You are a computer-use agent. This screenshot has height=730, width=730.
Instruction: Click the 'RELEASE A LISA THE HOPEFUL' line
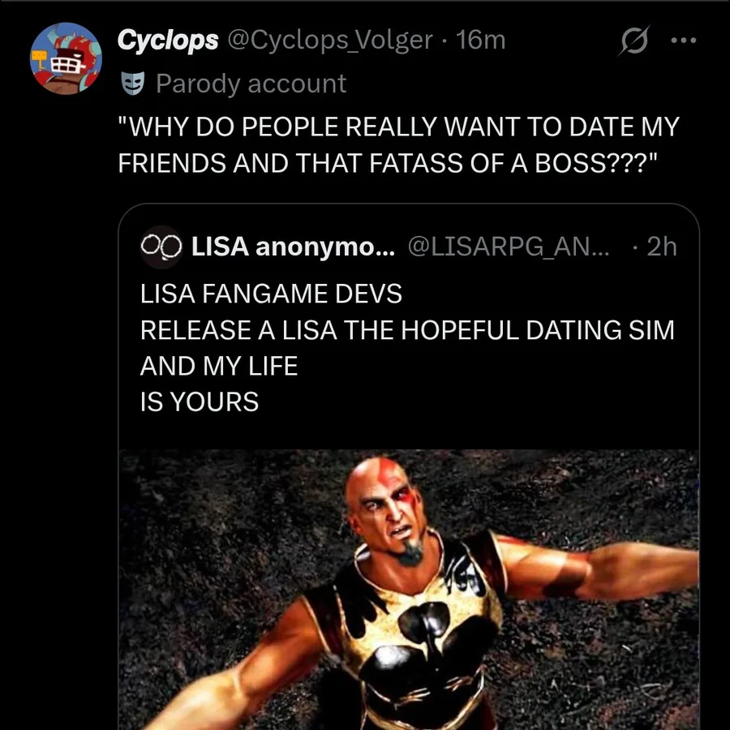407,330
